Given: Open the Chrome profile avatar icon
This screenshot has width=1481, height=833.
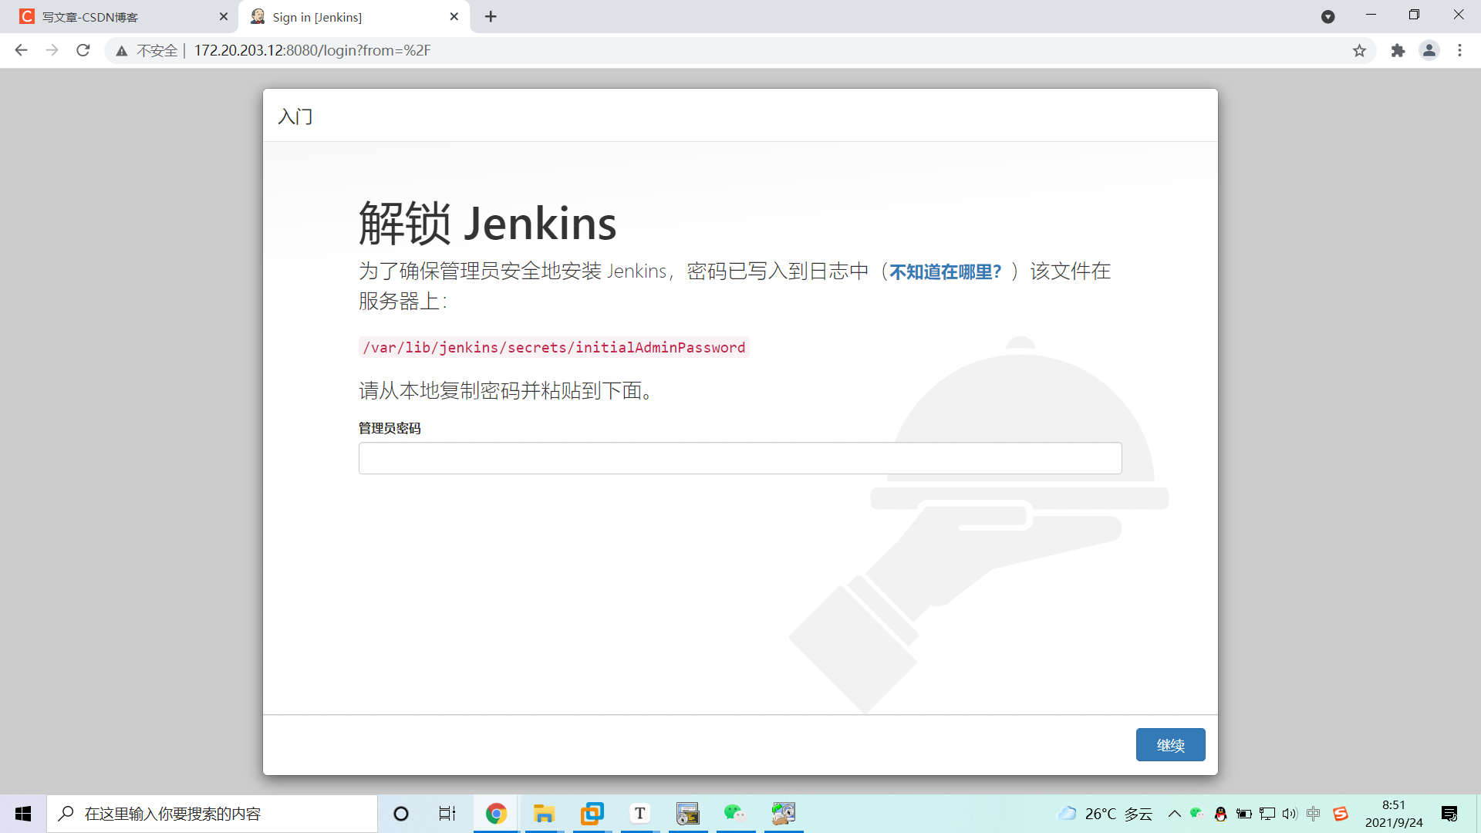Looking at the screenshot, I should click(x=1429, y=50).
